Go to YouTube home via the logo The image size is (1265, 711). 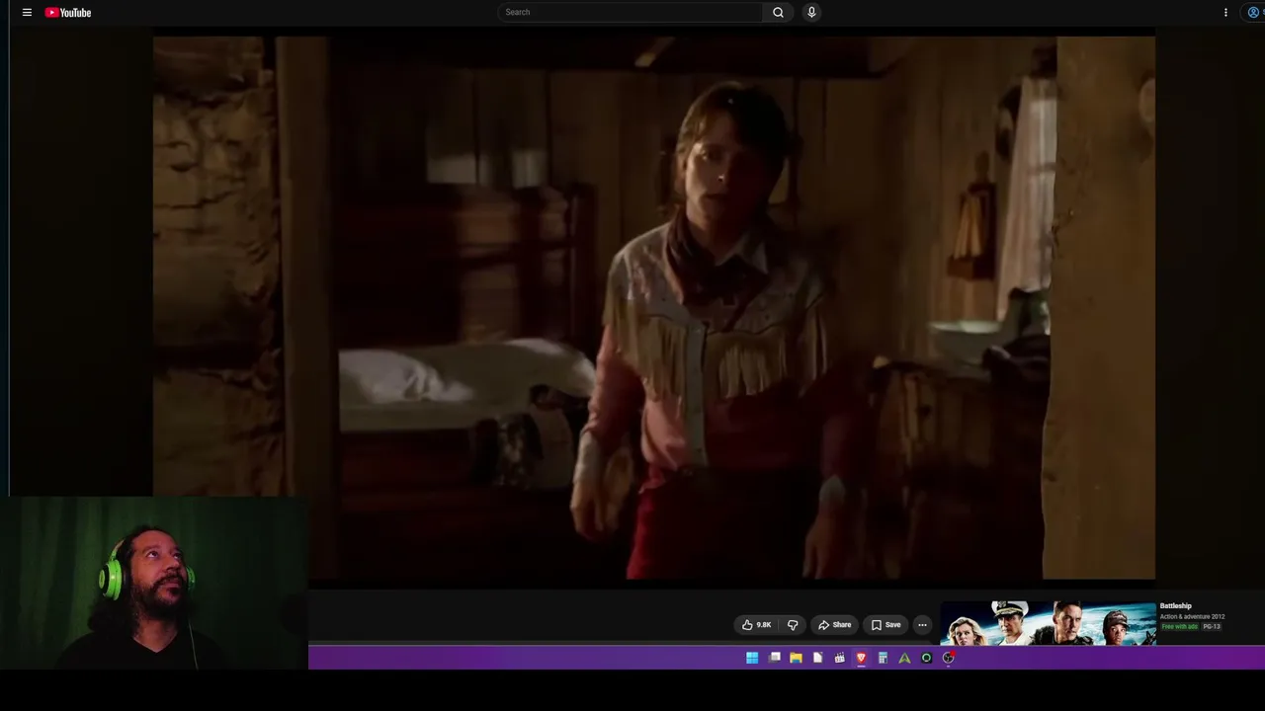coord(68,13)
